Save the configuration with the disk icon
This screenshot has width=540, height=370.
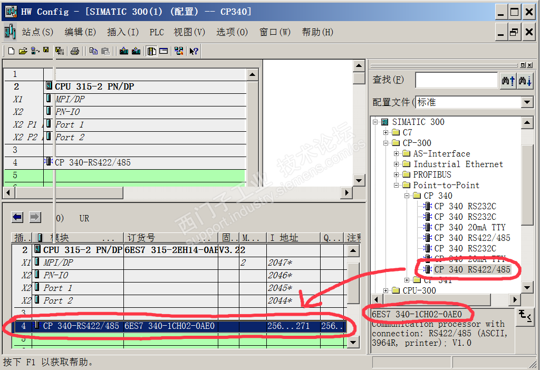click(x=46, y=50)
